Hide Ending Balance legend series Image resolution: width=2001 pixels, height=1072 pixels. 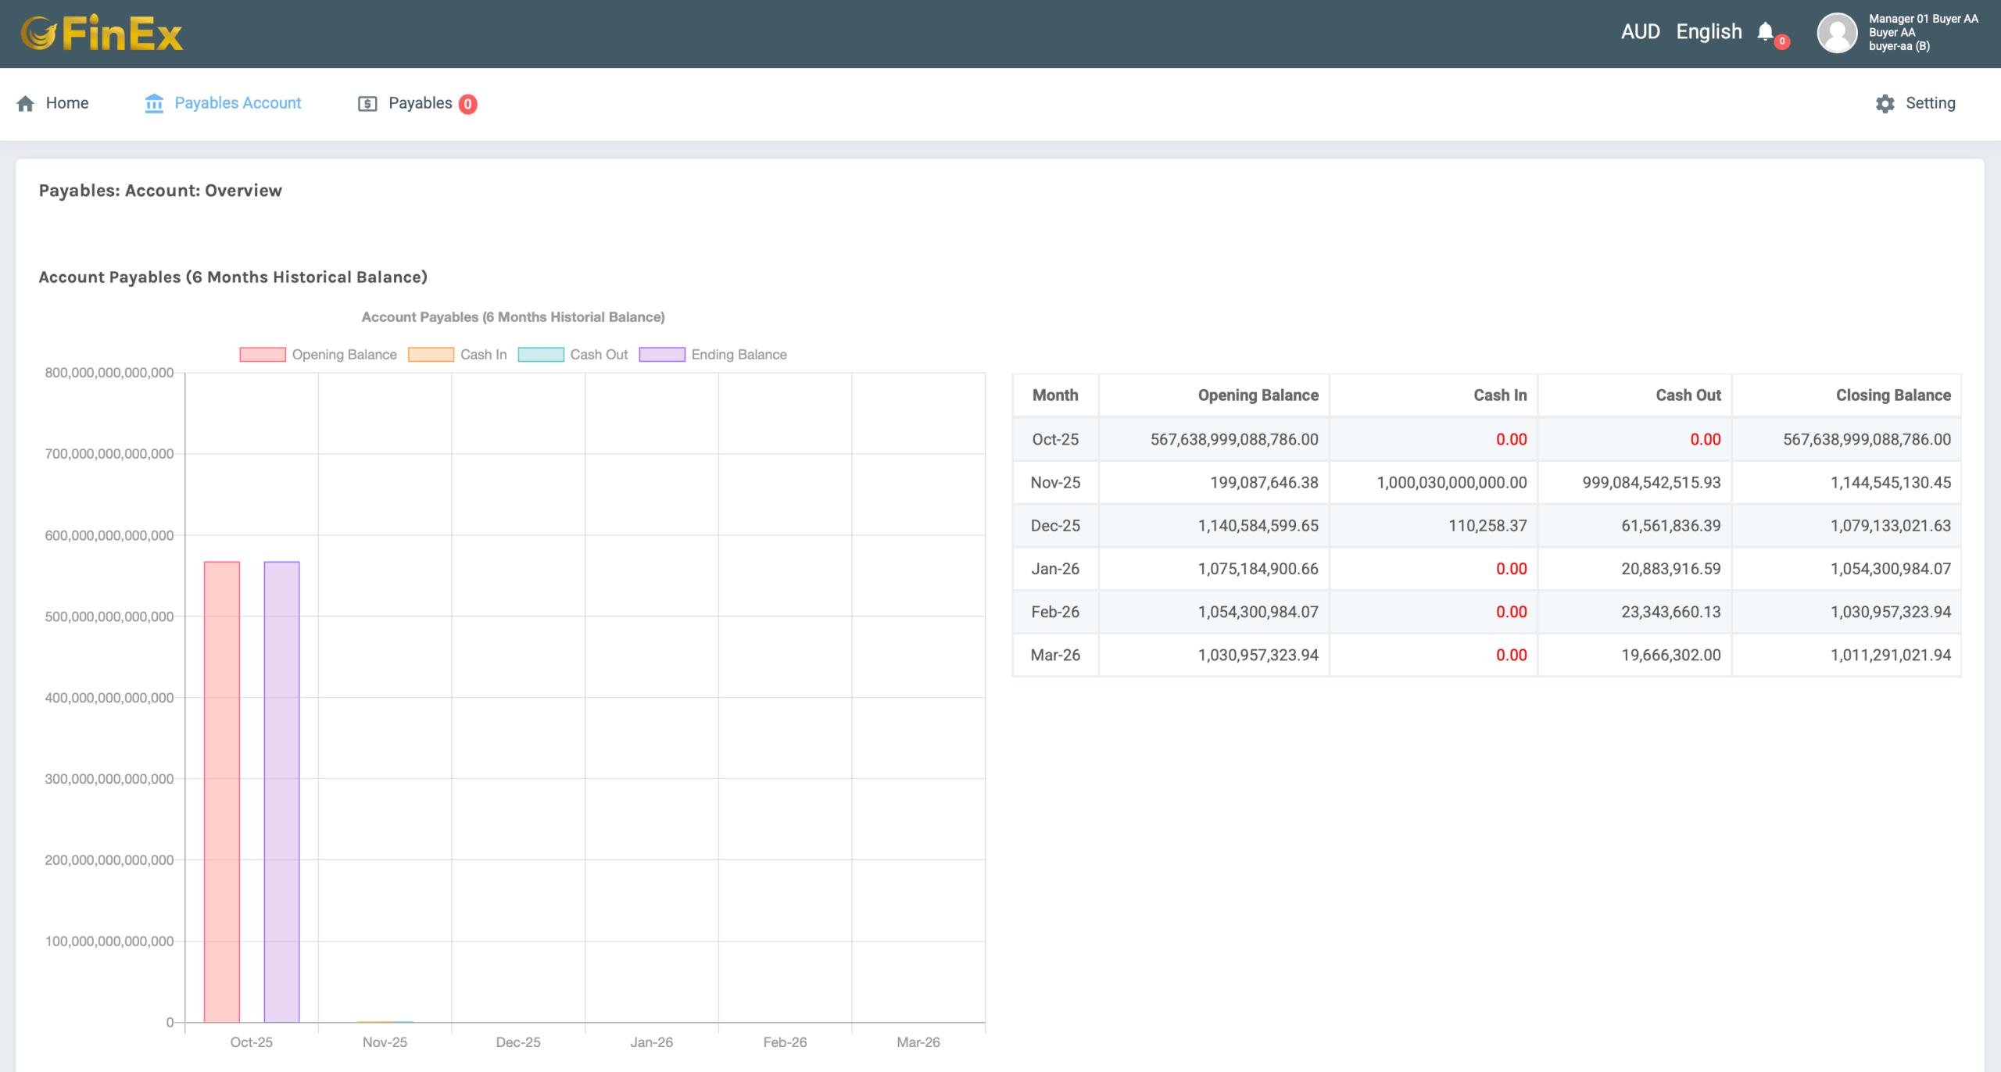pos(713,355)
